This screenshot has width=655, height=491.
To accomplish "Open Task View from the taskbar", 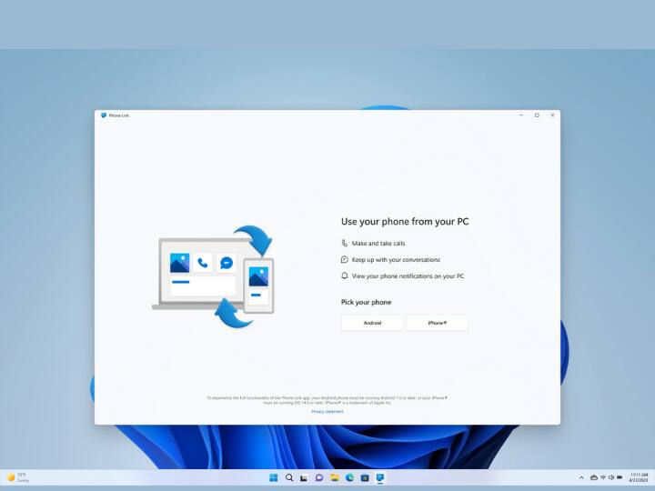I will coord(304,477).
